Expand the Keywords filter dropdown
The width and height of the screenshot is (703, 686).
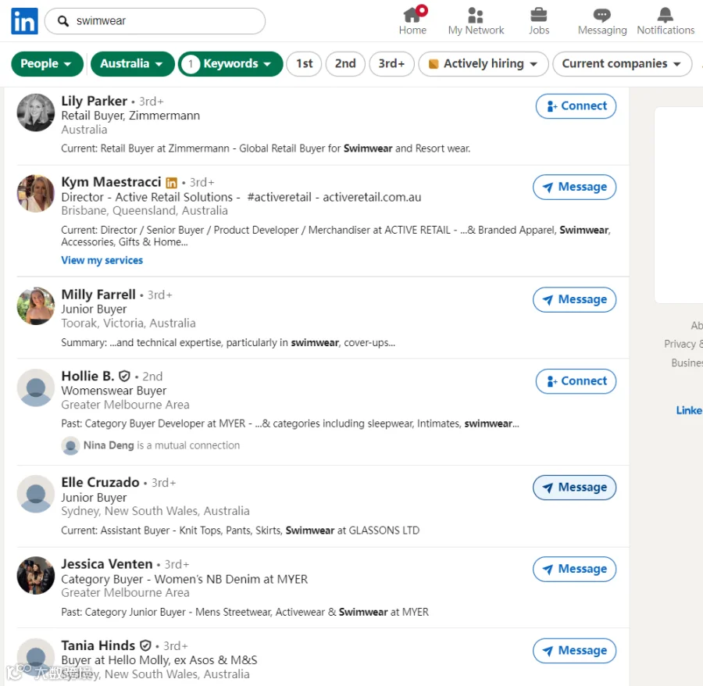click(x=230, y=63)
